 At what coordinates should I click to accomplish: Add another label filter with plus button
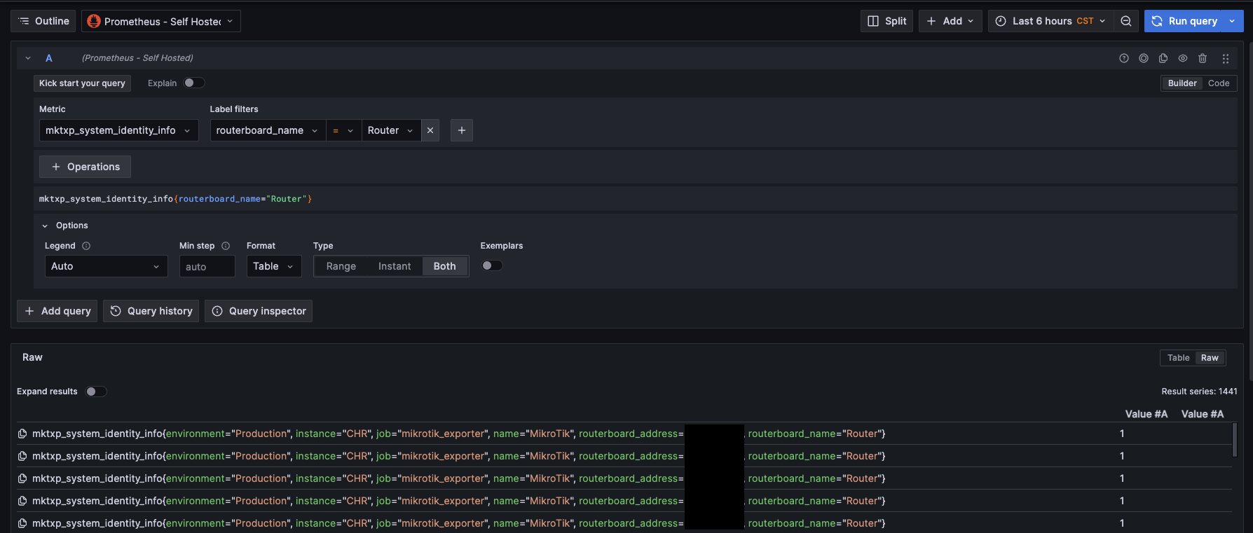pyautogui.click(x=462, y=130)
